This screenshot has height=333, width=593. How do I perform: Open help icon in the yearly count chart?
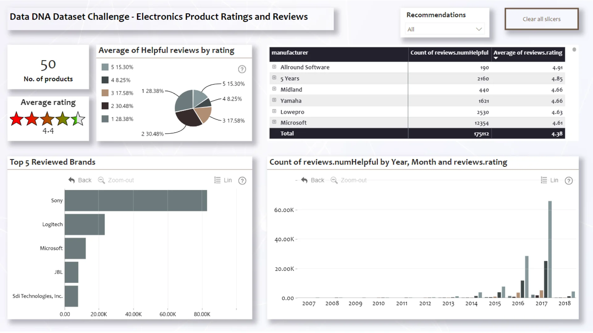point(569,181)
